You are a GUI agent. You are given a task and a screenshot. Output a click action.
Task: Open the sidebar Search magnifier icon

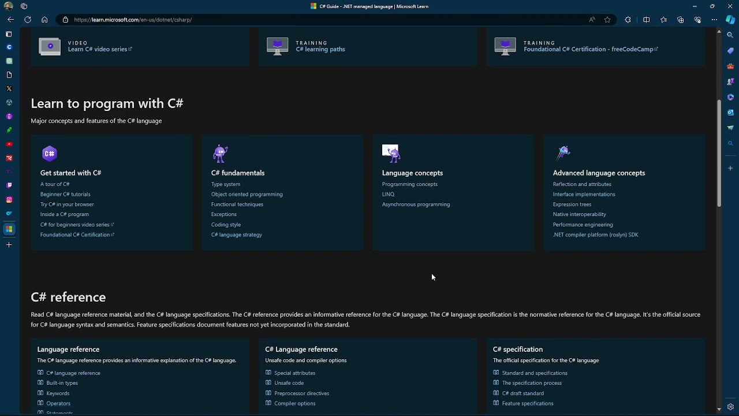[x=730, y=35]
